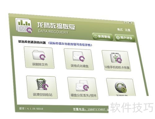Close the data recovery window
Viewport: 155px width, 119px height.
(130, 23)
